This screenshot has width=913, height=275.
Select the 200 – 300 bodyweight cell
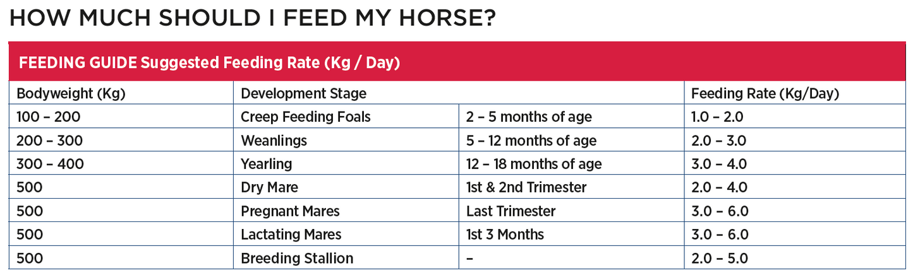(49, 140)
